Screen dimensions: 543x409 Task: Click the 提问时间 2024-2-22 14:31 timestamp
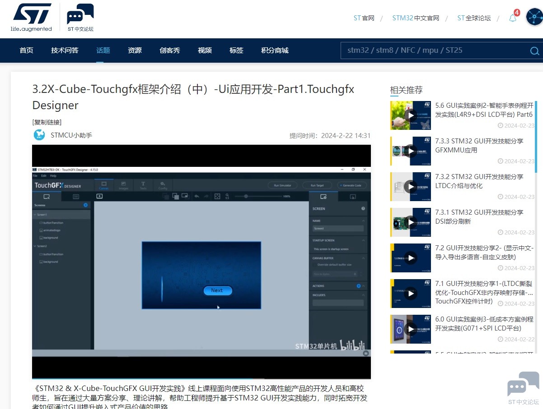330,136
